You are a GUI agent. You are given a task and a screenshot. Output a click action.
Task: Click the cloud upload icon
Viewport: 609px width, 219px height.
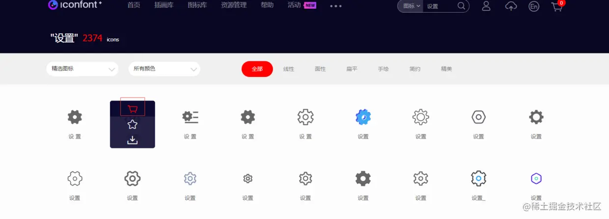[511, 6]
